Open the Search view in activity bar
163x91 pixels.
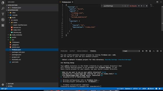[3, 8]
